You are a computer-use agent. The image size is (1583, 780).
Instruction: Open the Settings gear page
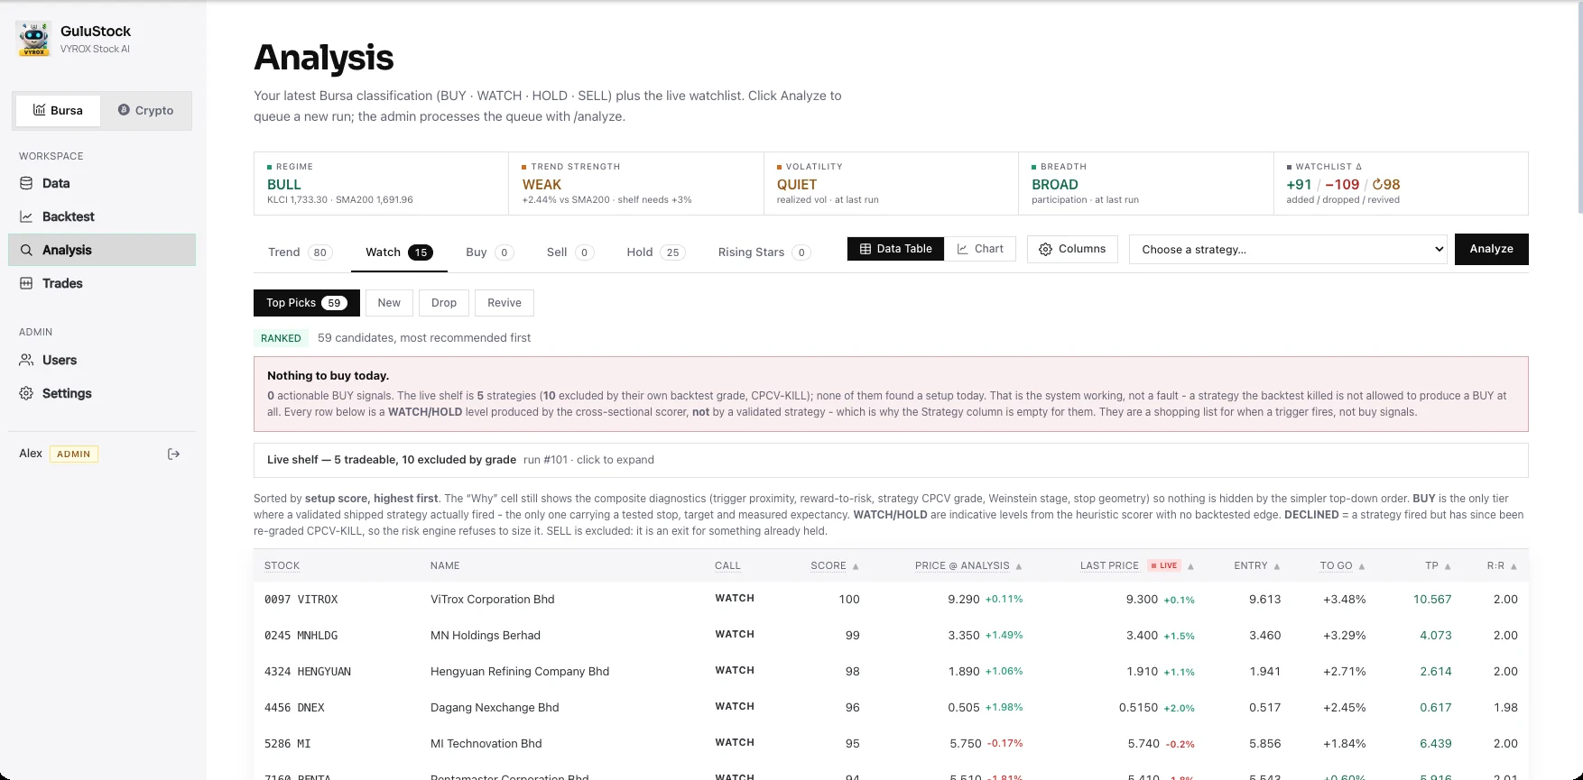(x=102, y=393)
